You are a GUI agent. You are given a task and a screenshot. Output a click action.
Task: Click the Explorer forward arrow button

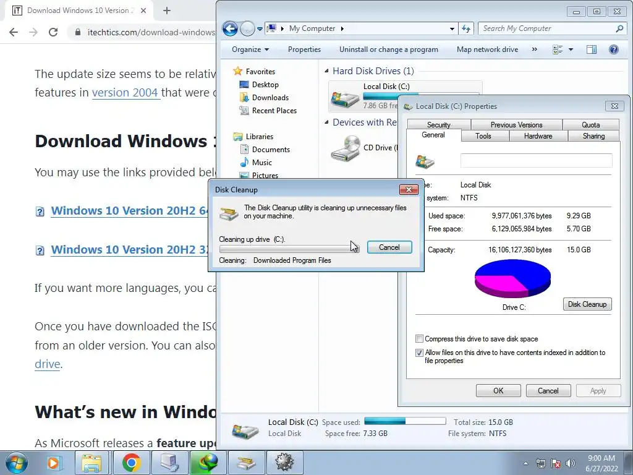point(247,28)
